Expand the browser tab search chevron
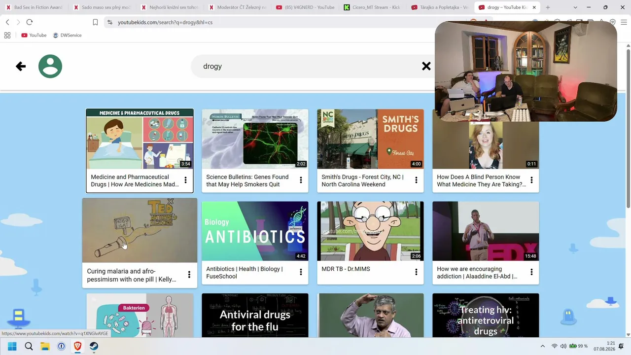Image resolution: width=631 pixels, height=355 pixels. point(576,7)
